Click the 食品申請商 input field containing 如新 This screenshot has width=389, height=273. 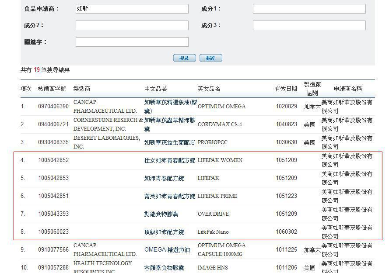pos(132,9)
